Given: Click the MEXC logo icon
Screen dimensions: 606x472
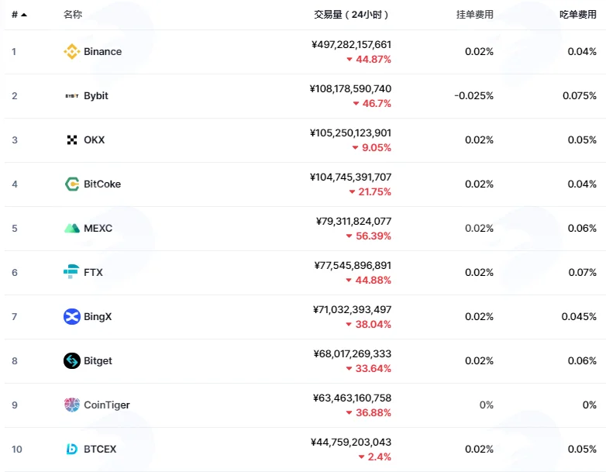Looking at the screenshot, I should pyautogui.click(x=72, y=228).
